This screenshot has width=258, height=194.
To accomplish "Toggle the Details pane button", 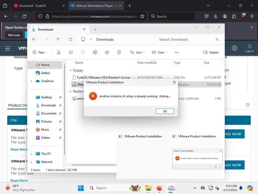I will tap(211, 53).
